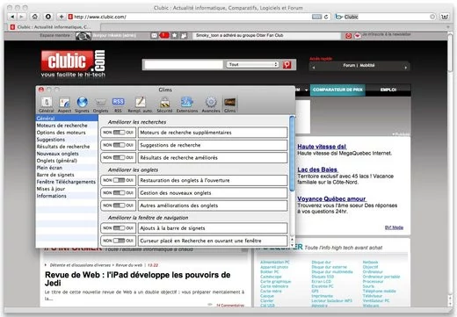This screenshot has height=317, width=457.
Task: Toggle Gestion des nouveaux onglets switch
Action: pyautogui.click(x=119, y=193)
